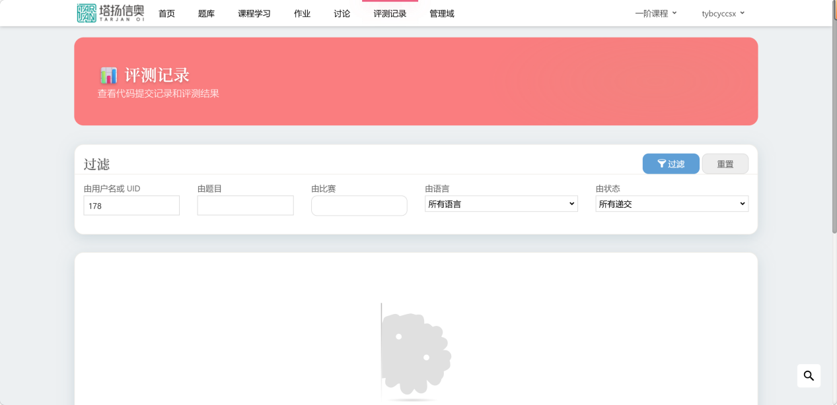This screenshot has width=837, height=405.
Task: Click the chevron beside username tybcyccsx
Action: pyautogui.click(x=743, y=12)
